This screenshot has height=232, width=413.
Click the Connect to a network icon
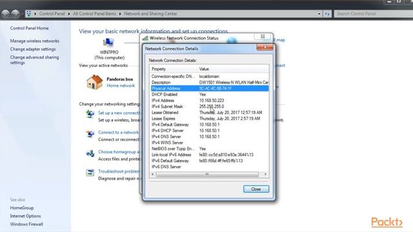[x=90, y=133]
